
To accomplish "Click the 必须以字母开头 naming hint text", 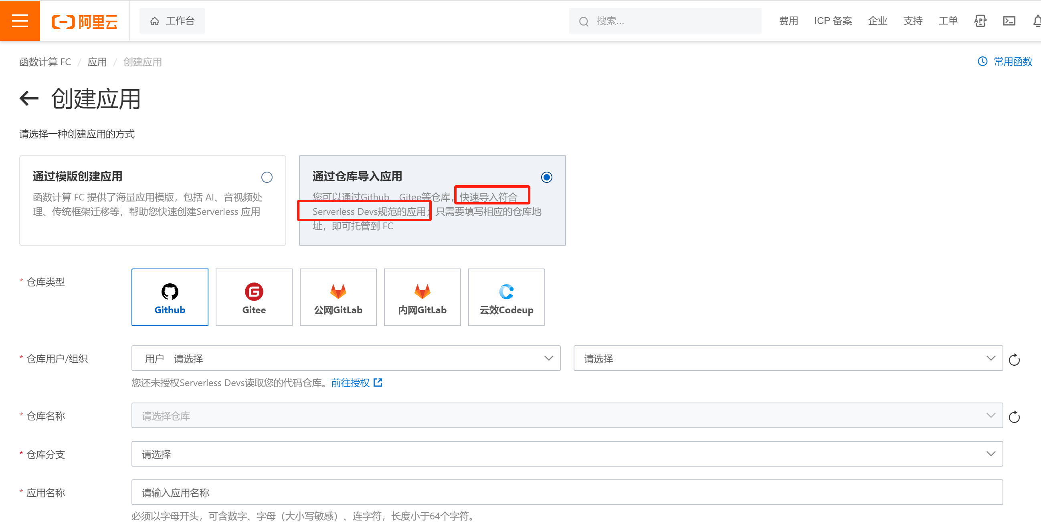I will tap(304, 516).
